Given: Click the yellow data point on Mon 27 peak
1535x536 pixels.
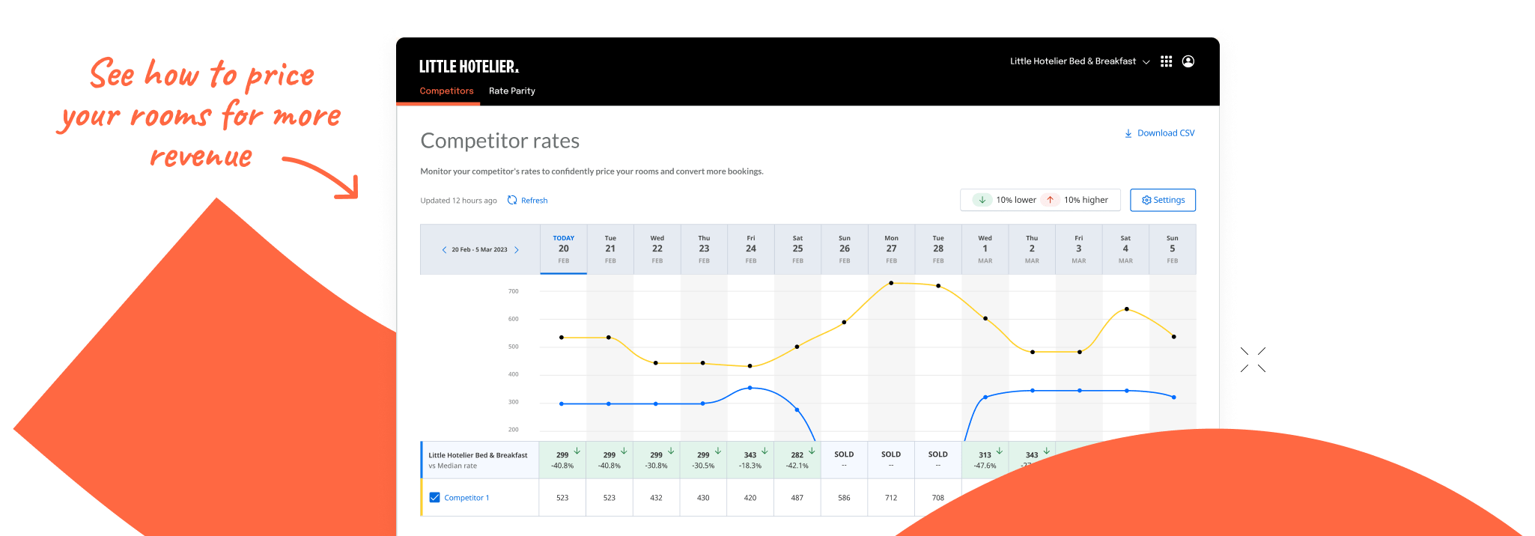Looking at the screenshot, I should [891, 283].
